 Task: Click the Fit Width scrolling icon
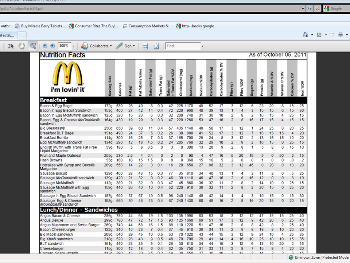(x=145, y=46)
